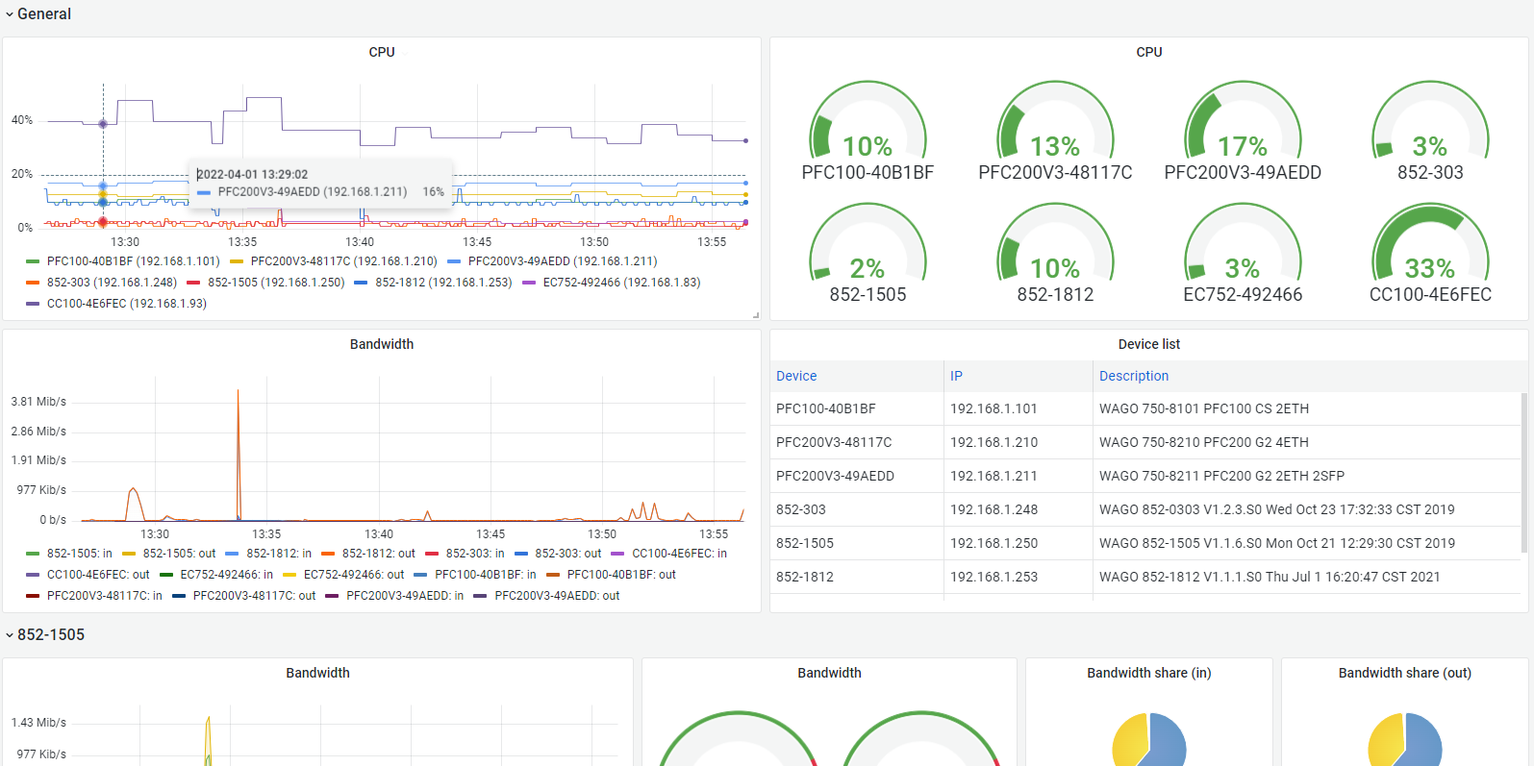Toggle 'CC100-4E6FEC: in' bandwidth legend item
The image size is (1534, 766).
tap(669, 554)
